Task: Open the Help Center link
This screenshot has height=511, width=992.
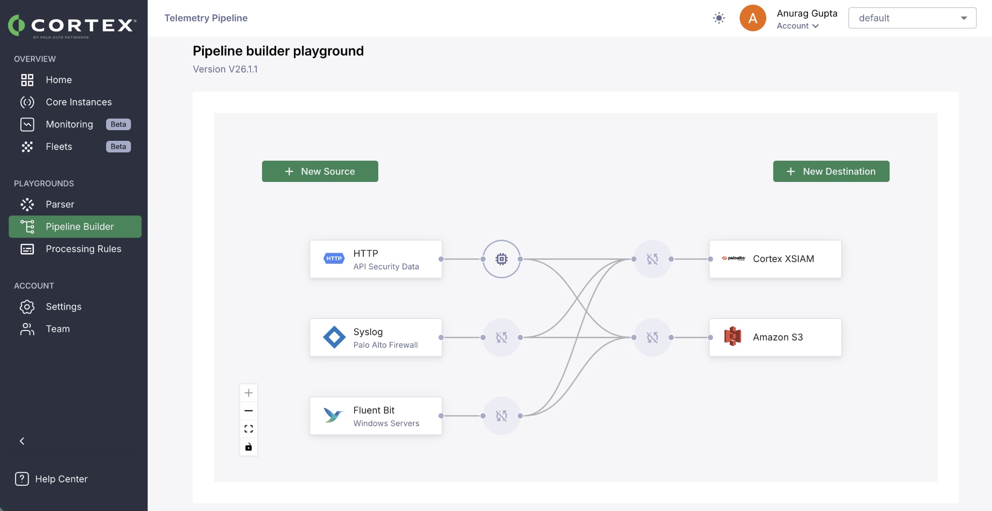Action: click(x=61, y=479)
